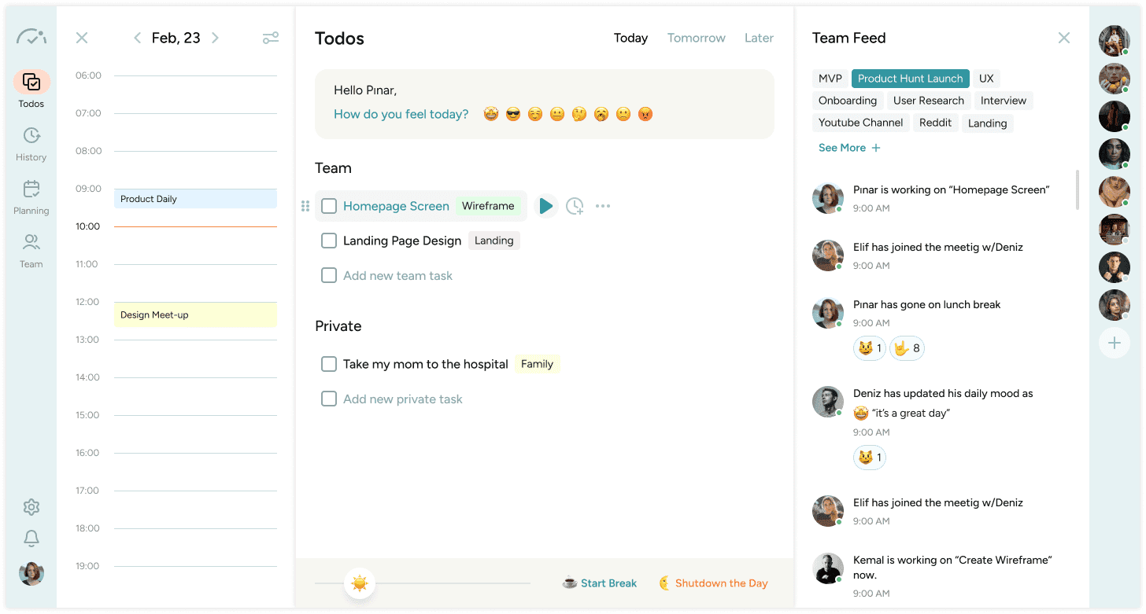This screenshot has width=1146, height=614.
Task: Filter feed by Interview tag
Action: (x=1004, y=101)
